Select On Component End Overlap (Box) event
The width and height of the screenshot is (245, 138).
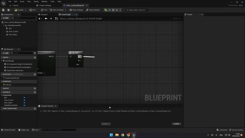click(x=19, y=67)
